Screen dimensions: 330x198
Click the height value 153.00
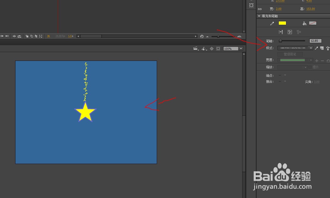(310, 9)
